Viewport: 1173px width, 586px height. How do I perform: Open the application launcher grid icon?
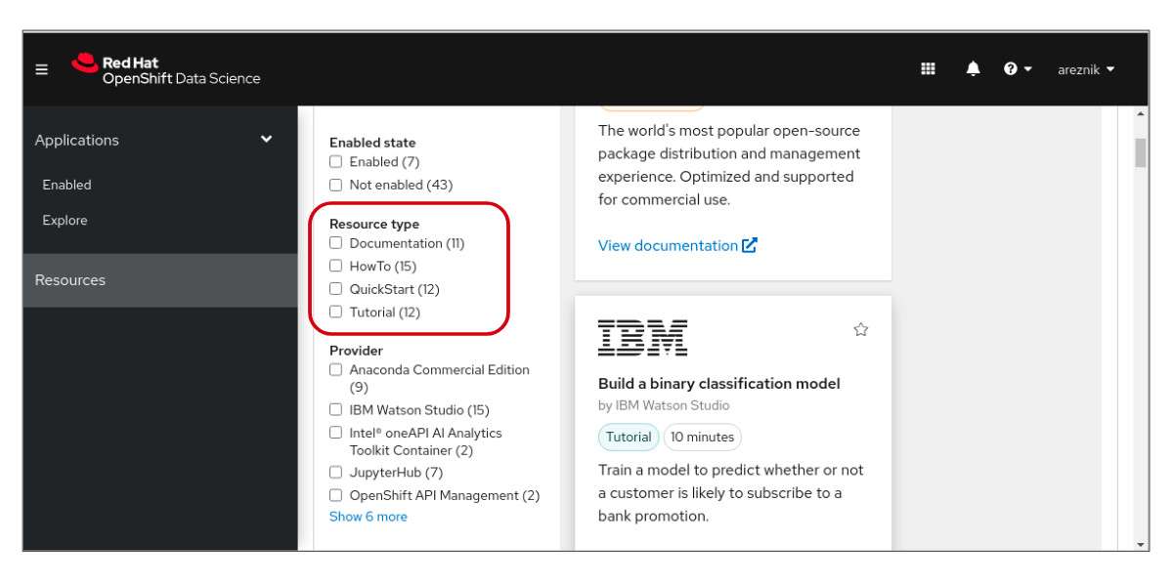click(x=929, y=68)
